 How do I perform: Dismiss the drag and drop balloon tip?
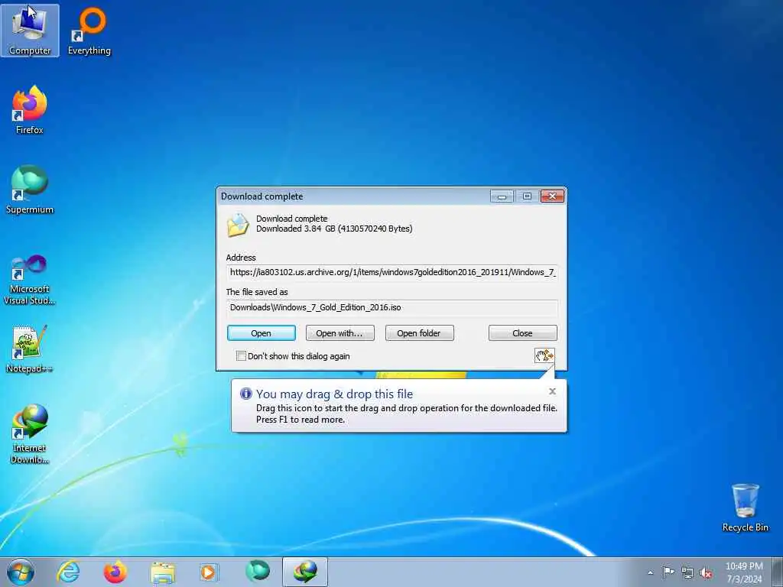pos(552,391)
